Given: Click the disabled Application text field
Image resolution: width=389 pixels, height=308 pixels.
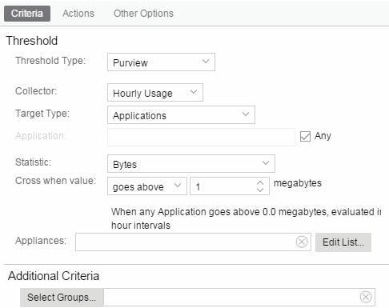Looking at the screenshot, I should pos(201,137).
